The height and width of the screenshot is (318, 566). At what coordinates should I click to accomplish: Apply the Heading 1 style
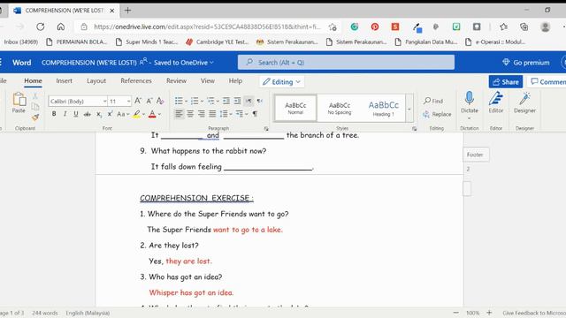(x=383, y=108)
